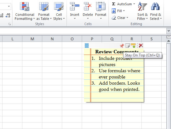Select column L header
Viewport: 171px width, 129px height.
tap(12, 39)
